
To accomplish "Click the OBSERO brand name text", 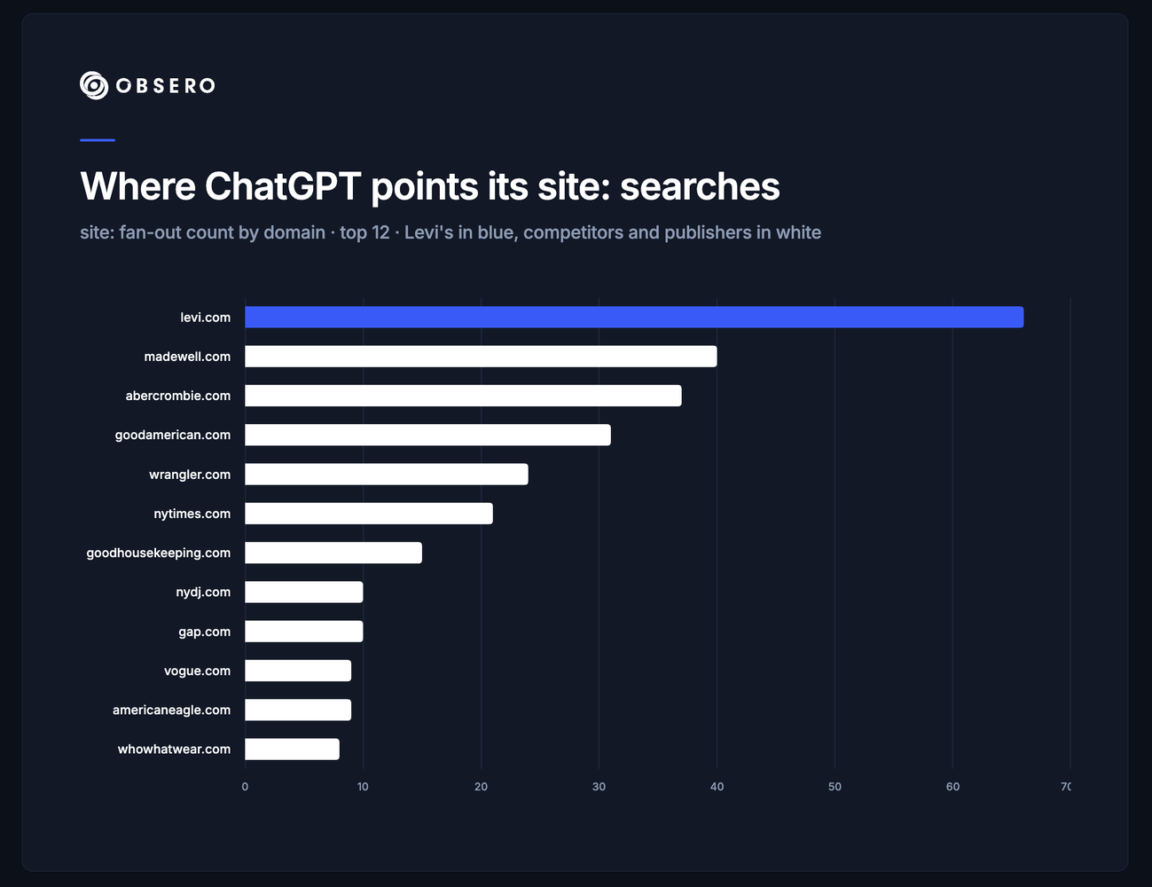I will tap(166, 86).
